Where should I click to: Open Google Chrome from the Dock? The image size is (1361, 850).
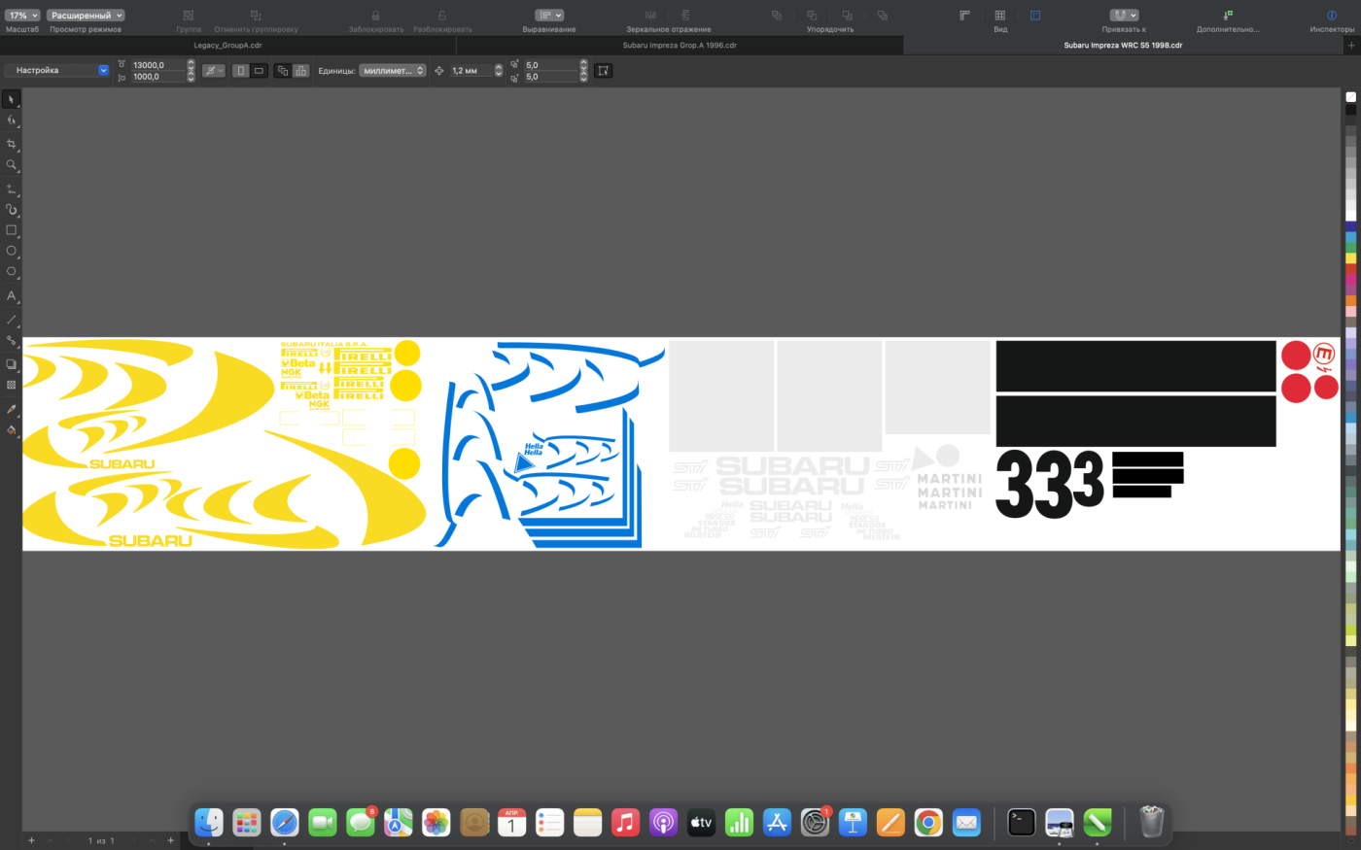coord(928,823)
